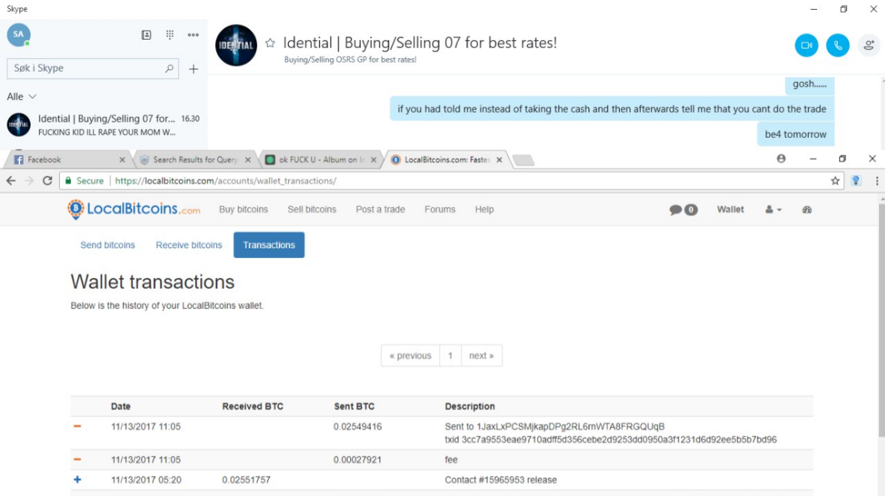Click the sent amount 0.02549416

pos(358,427)
